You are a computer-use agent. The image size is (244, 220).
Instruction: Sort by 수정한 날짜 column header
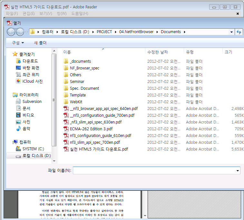tap(158, 52)
